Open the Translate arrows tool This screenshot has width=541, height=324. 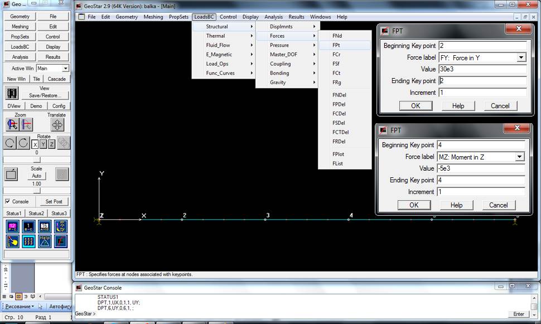(57, 124)
